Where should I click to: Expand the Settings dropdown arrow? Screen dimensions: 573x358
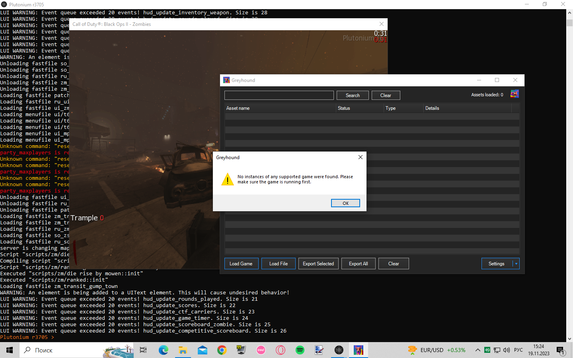point(516,264)
